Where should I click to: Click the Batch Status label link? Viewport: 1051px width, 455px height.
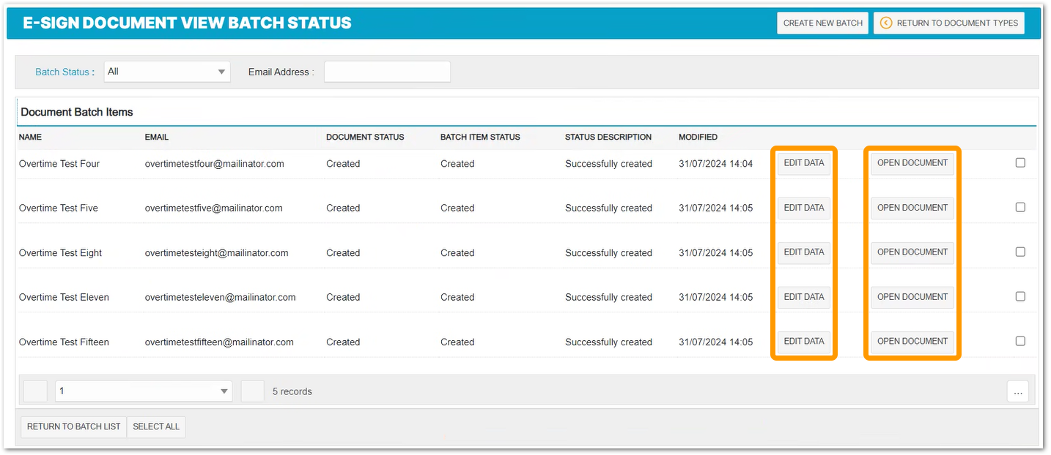click(62, 72)
